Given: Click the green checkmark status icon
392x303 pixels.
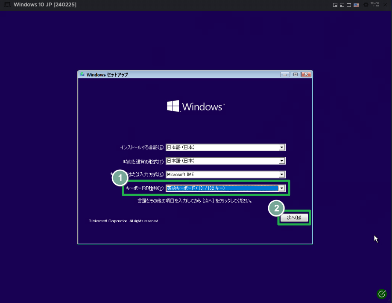Looking at the screenshot, I should 381,294.
